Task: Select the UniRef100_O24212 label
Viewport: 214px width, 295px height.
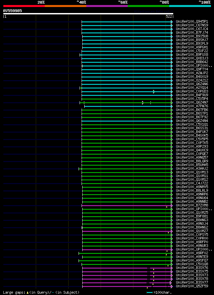Action: click(192, 81)
